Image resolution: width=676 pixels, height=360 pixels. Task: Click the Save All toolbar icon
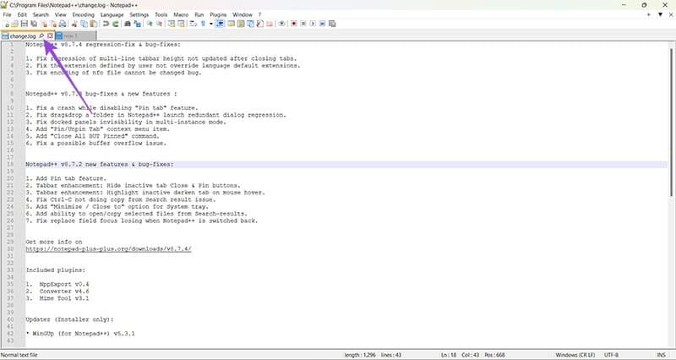pos(34,24)
